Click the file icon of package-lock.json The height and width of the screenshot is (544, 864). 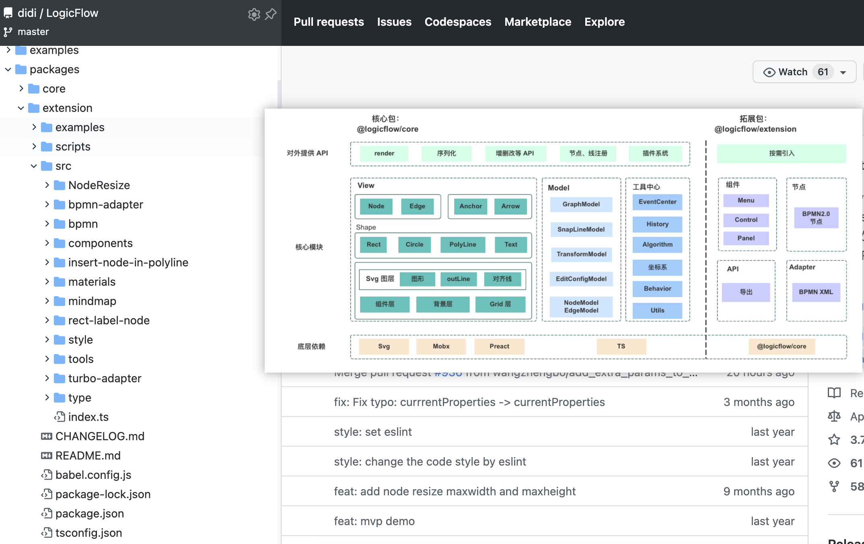click(x=47, y=494)
